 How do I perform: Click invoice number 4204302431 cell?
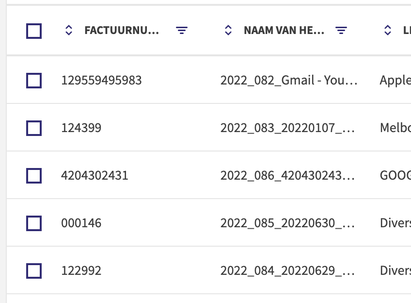(x=95, y=176)
